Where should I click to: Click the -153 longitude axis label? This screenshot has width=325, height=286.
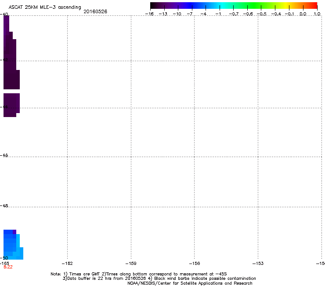[x=258, y=264]
